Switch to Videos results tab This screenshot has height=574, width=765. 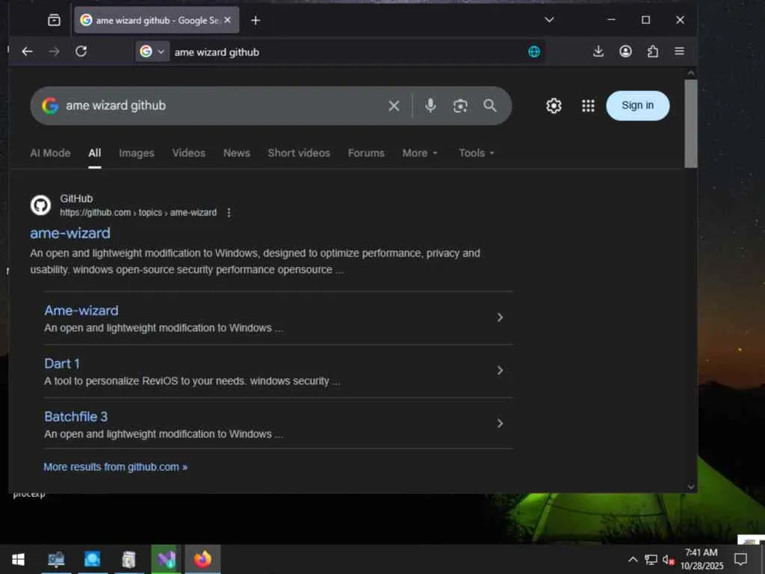click(189, 152)
